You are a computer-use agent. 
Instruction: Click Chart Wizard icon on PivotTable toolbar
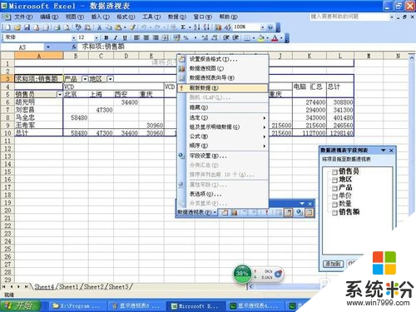pos(235,212)
